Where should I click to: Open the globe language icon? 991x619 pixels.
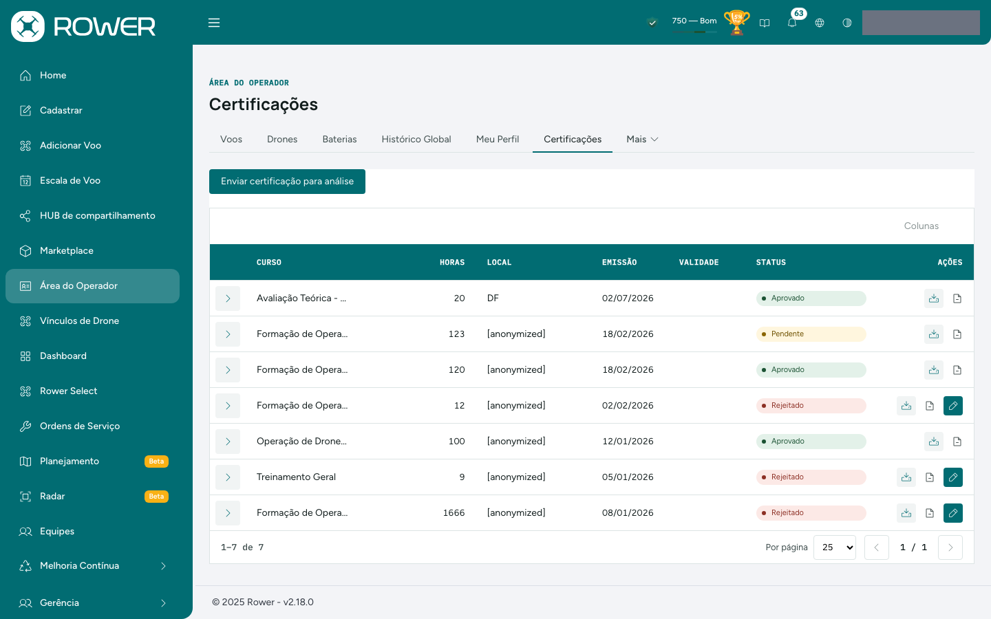[x=820, y=23]
